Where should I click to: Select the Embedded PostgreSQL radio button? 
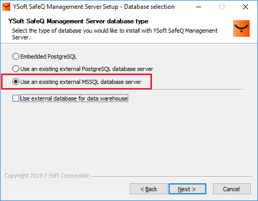16,56
